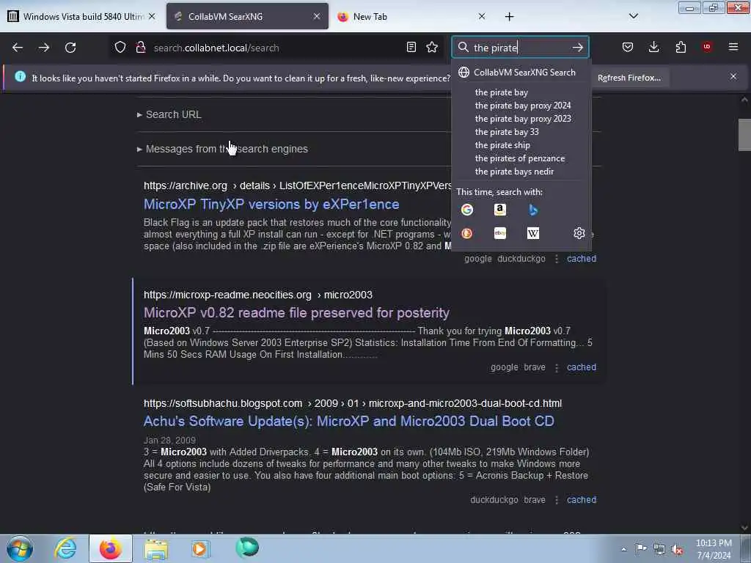Viewport: 751px width, 563px height.
Task: Go forward to the next page
Action: pyautogui.click(x=44, y=48)
